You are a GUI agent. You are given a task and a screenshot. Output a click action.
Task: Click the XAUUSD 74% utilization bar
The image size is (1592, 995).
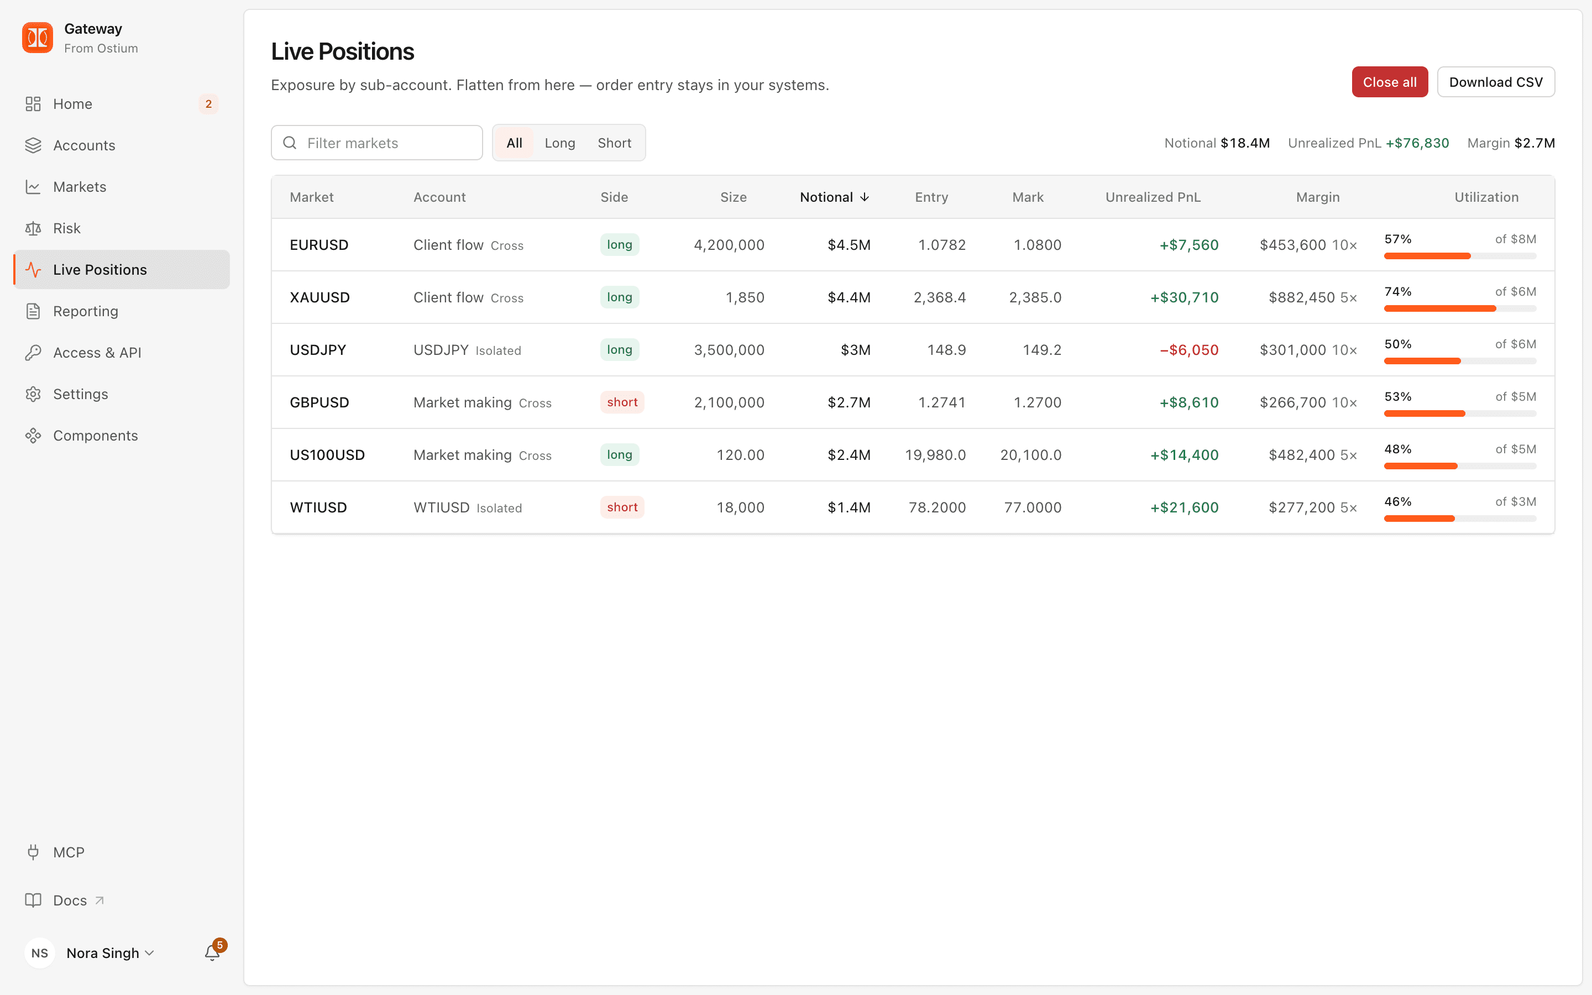click(1460, 308)
